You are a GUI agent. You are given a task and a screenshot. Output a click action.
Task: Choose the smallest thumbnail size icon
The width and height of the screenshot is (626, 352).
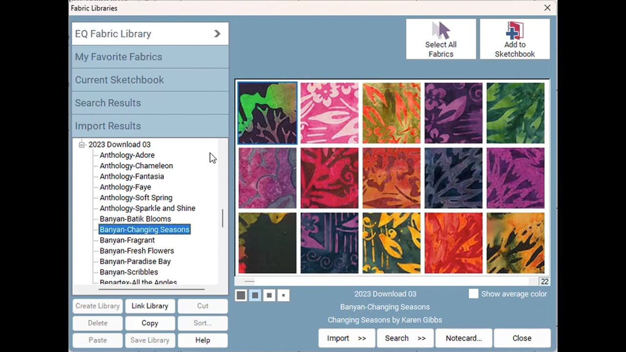tap(284, 295)
